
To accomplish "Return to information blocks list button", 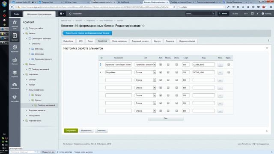I will pyautogui.click(x=87, y=33).
